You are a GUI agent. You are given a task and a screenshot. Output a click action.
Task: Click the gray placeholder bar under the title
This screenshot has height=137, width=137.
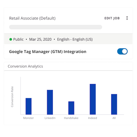click(56, 27)
